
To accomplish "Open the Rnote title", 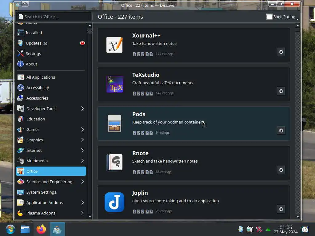I will click(x=140, y=153).
